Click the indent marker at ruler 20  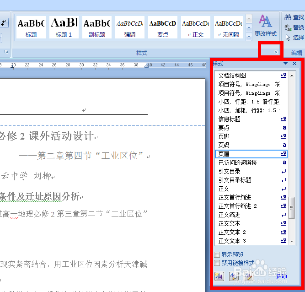[x=12, y=66]
